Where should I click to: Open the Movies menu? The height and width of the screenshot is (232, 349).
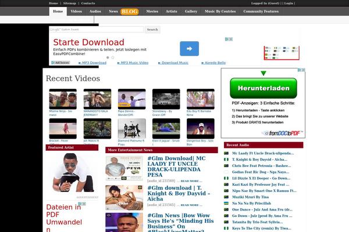[x=152, y=12]
